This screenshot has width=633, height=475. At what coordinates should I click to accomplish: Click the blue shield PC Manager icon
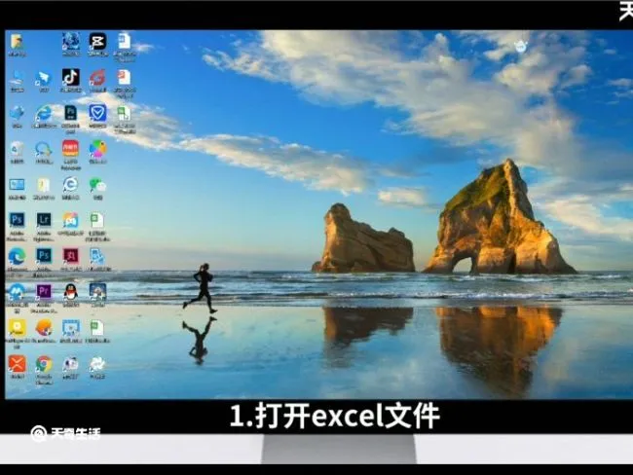point(97,113)
